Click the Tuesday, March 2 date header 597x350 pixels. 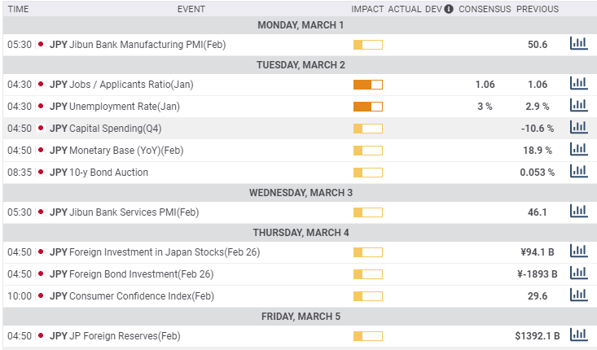301,64
